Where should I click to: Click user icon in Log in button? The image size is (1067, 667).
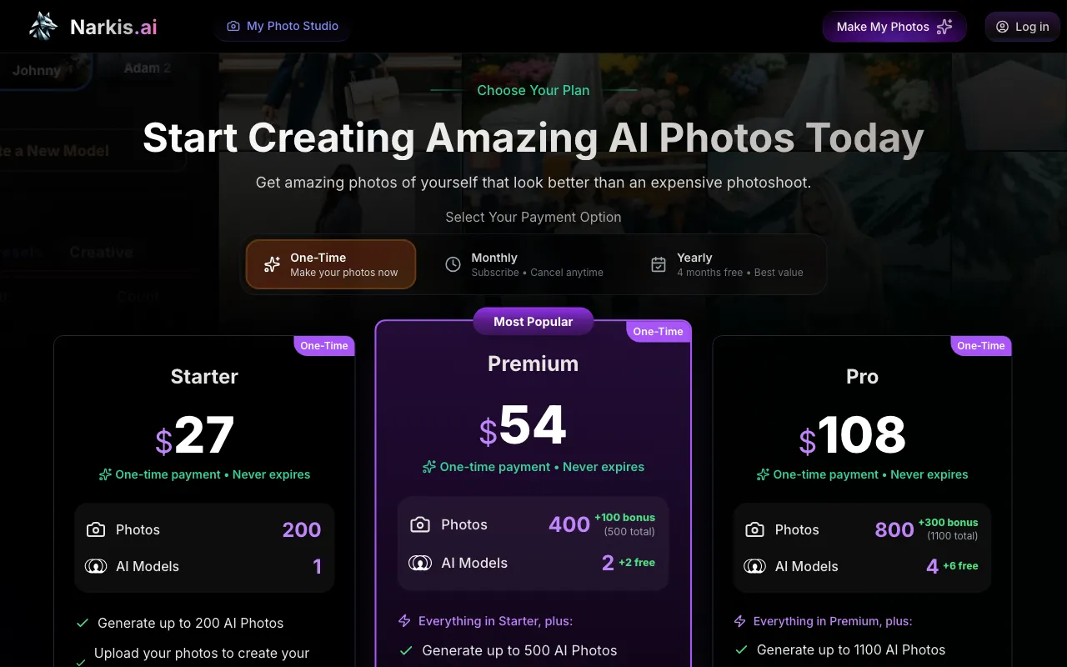(1002, 27)
